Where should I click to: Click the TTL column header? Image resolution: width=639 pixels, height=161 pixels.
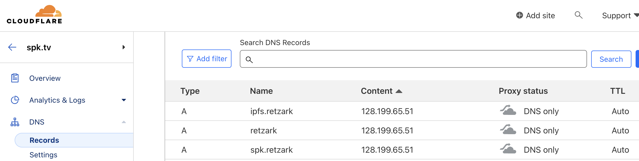(618, 91)
